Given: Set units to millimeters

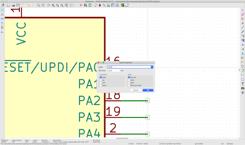Looking at the screenshot, I should click(x=2, y=19).
